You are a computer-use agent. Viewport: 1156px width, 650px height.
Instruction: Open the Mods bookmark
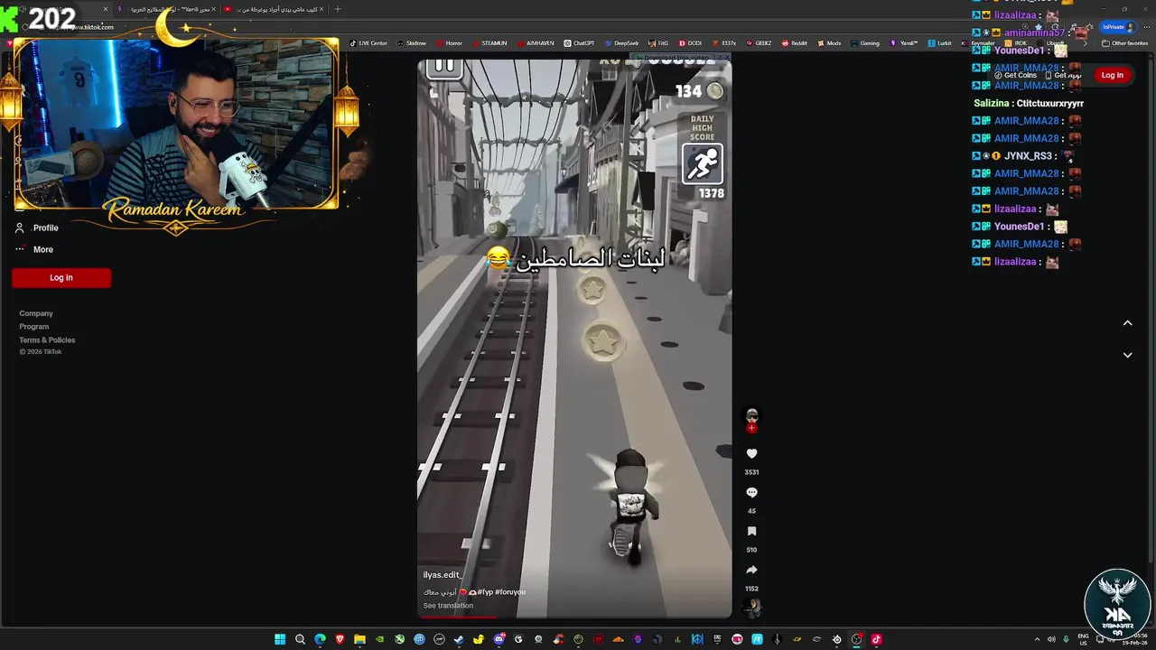point(829,43)
